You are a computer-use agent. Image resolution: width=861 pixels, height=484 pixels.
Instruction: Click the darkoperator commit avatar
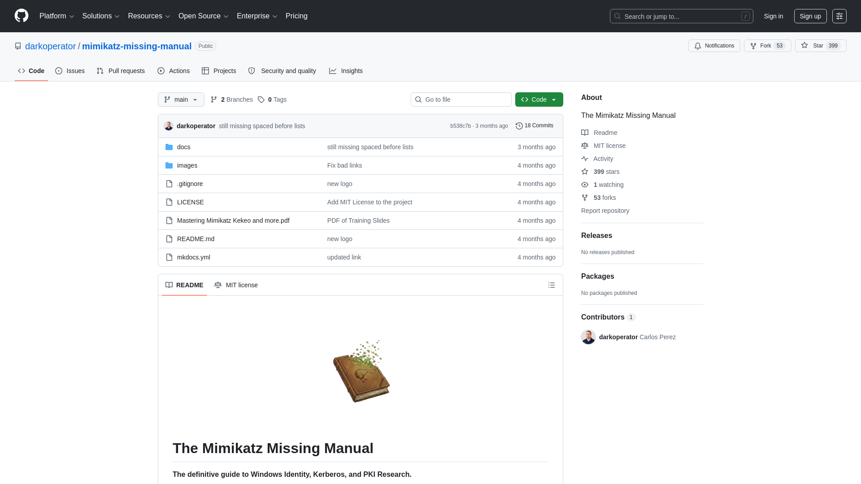click(169, 126)
